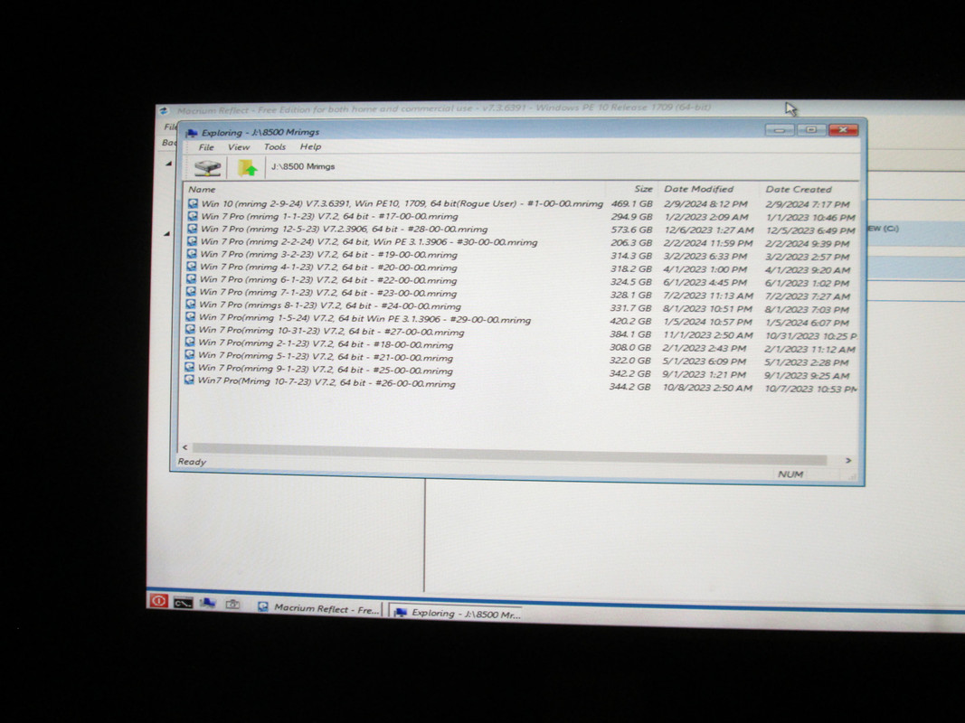
Task: Switch to Exploring J:\8500 taskbar button
Action: click(x=458, y=613)
